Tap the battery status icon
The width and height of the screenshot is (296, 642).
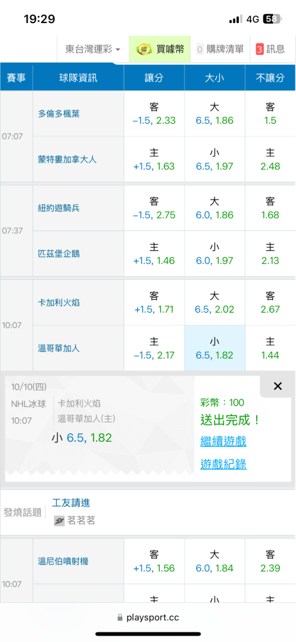tap(273, 19)
